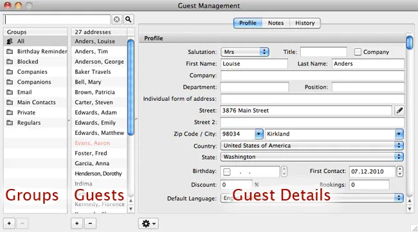Click the Companies group folder icon
Screen dimensions: 418x232
pos(10,72)
